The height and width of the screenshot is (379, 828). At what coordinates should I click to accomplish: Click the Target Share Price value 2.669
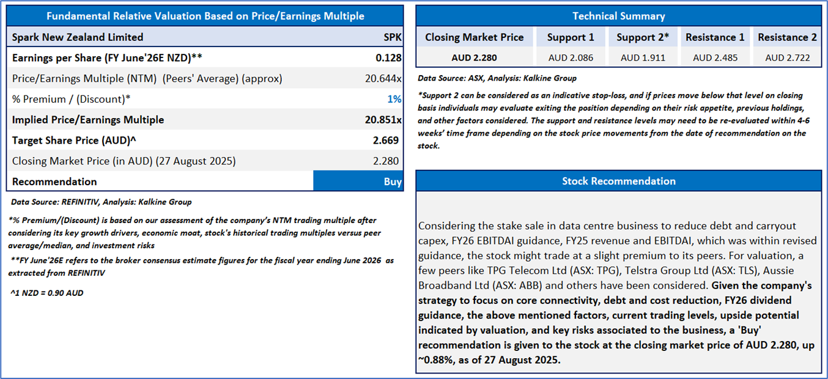(386, 141)
